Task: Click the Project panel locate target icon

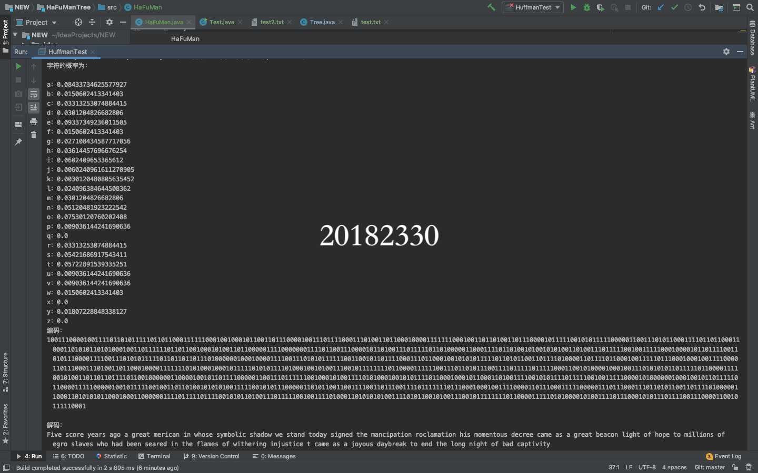Action: point(78,22)
